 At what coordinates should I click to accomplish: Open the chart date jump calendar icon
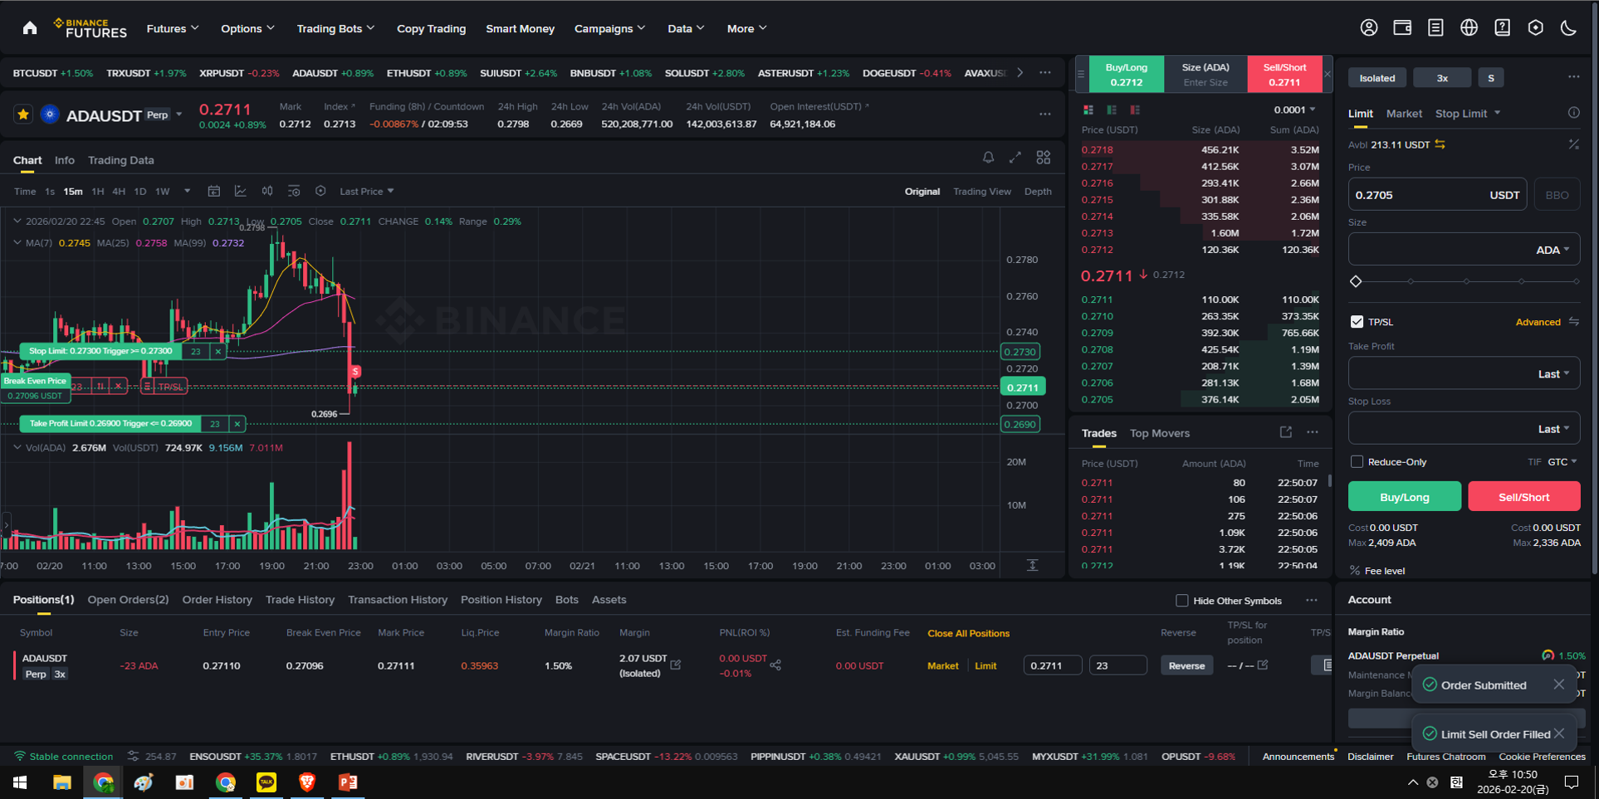(x=213, y=191)
